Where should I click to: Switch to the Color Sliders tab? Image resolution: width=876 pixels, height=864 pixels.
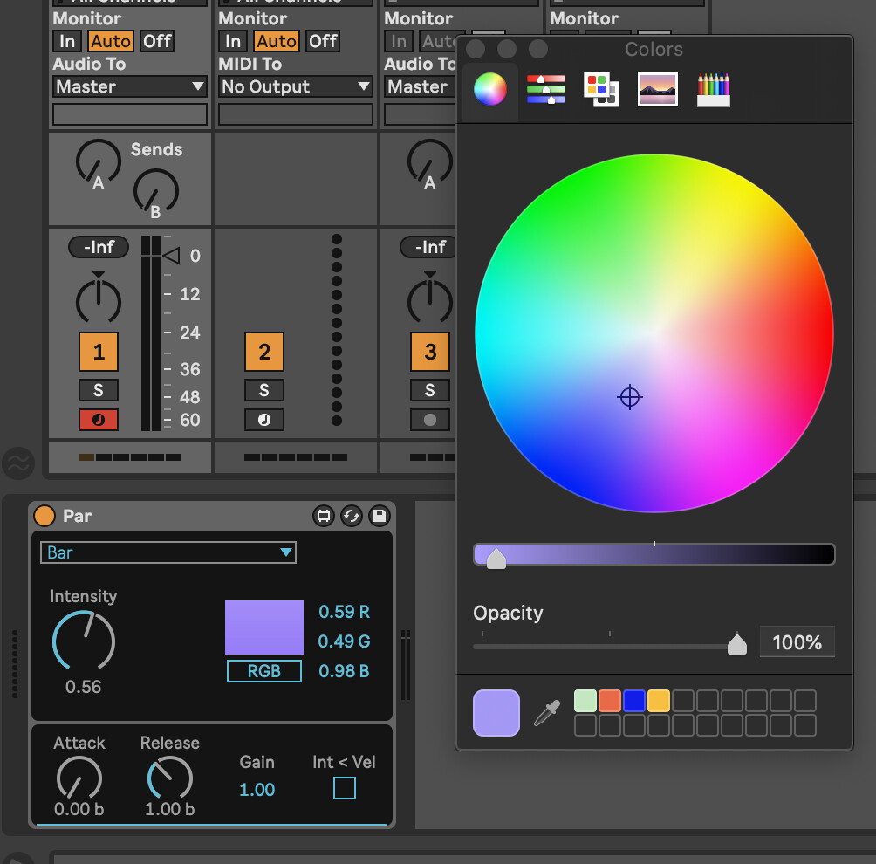coord(545,89)
